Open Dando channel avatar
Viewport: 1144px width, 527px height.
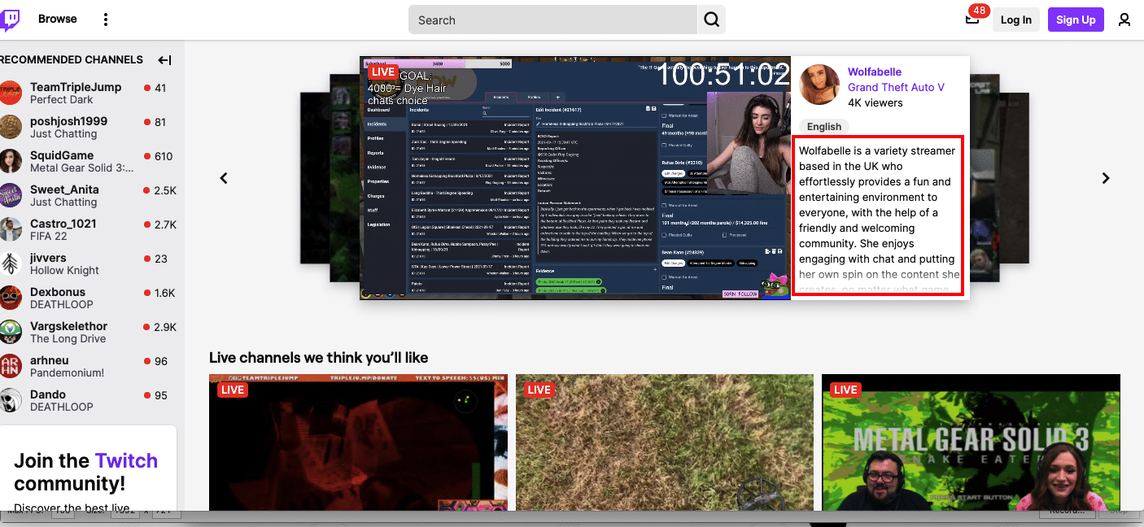click(11, 400)
